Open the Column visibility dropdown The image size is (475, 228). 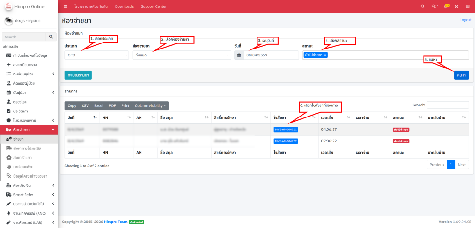coord(150,105)
